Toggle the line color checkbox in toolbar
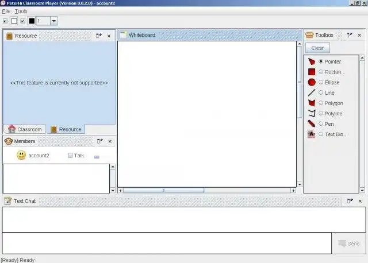This screenshot has height=263, width=368. [23, 21]
